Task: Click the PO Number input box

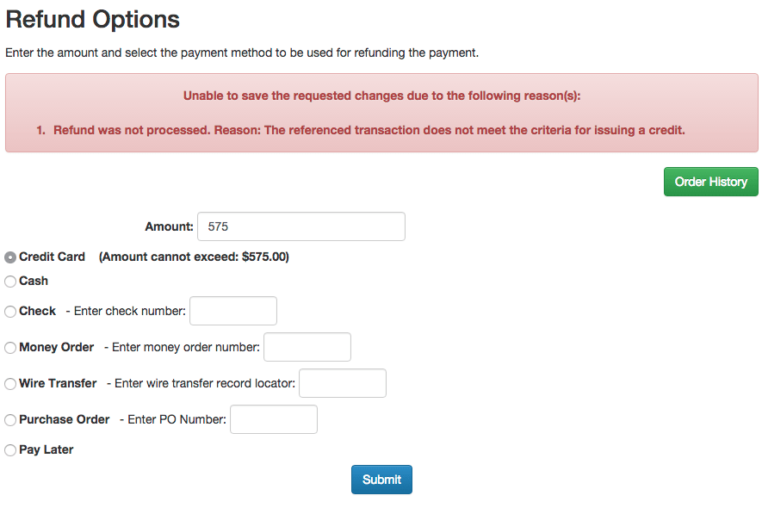Action: pyautogui.click(x=273, y=419)
